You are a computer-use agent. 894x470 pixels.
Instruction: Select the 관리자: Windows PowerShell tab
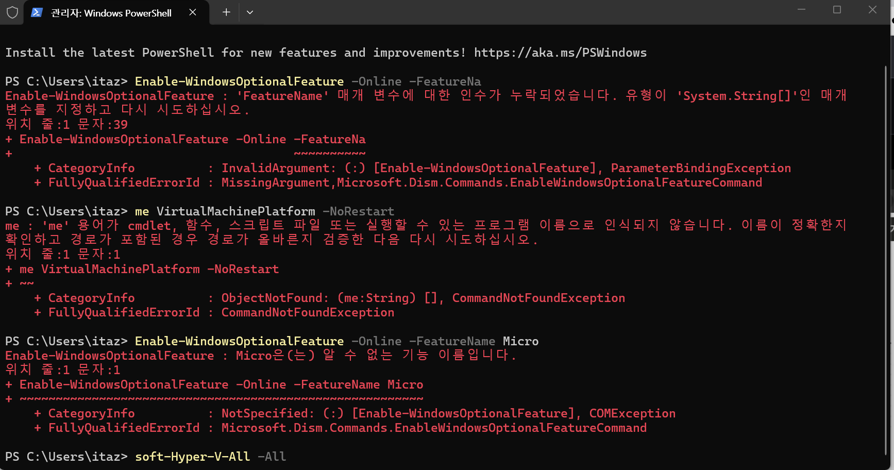[x=116, y=12]
